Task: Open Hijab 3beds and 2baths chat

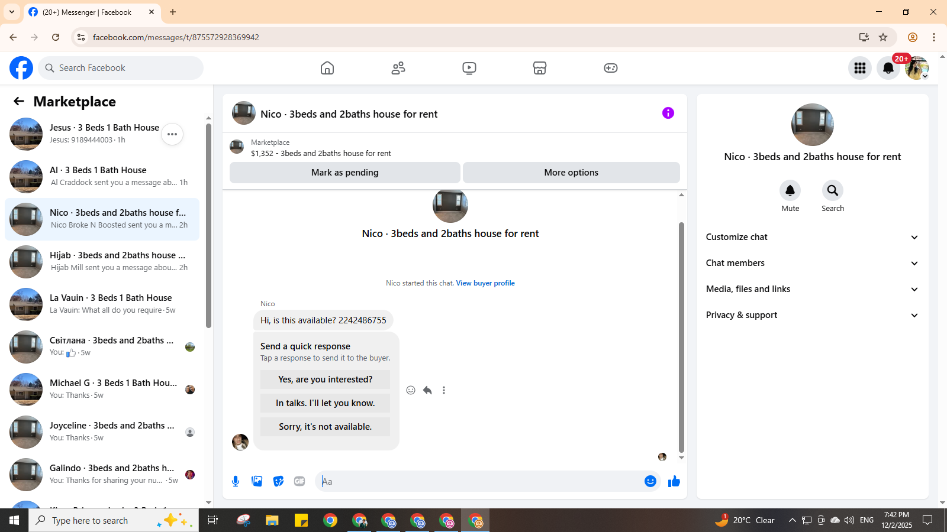Action: click(x=102, y=262)
